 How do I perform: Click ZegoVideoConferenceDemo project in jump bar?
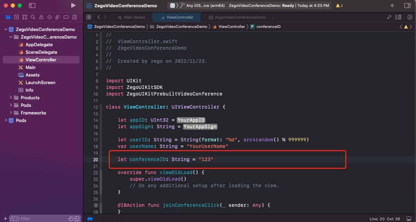116,27
